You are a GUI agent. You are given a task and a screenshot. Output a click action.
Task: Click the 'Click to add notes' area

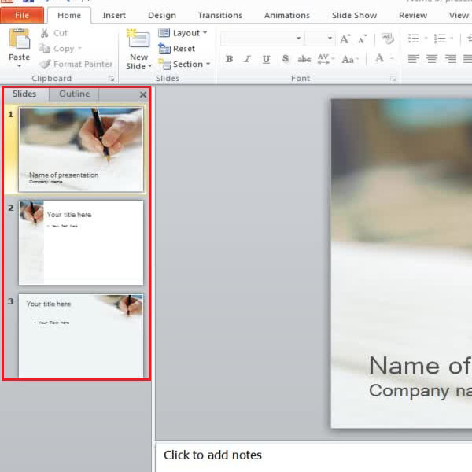(313, 458)
